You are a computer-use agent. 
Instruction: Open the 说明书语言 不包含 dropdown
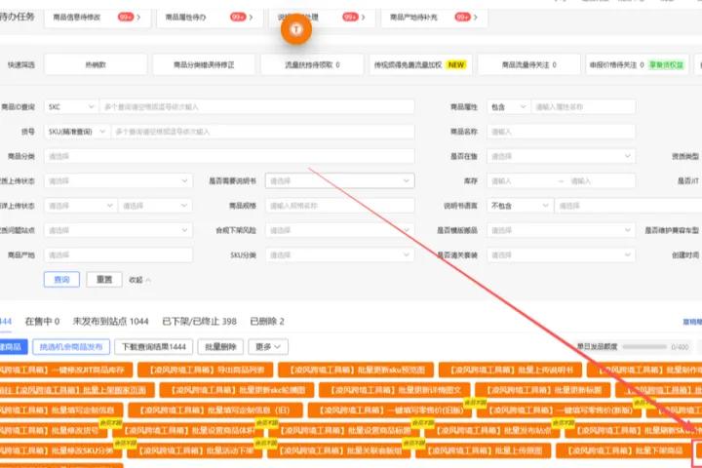(520, 205)
